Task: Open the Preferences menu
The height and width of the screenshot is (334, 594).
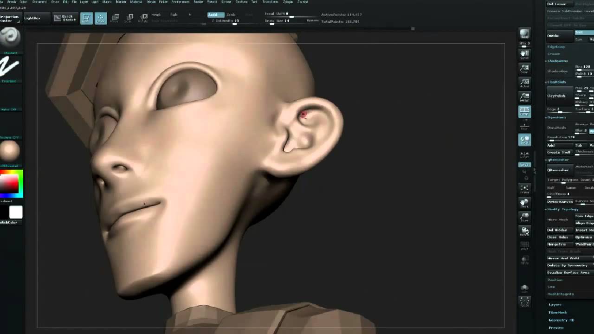Action: (x=180, y=2)
